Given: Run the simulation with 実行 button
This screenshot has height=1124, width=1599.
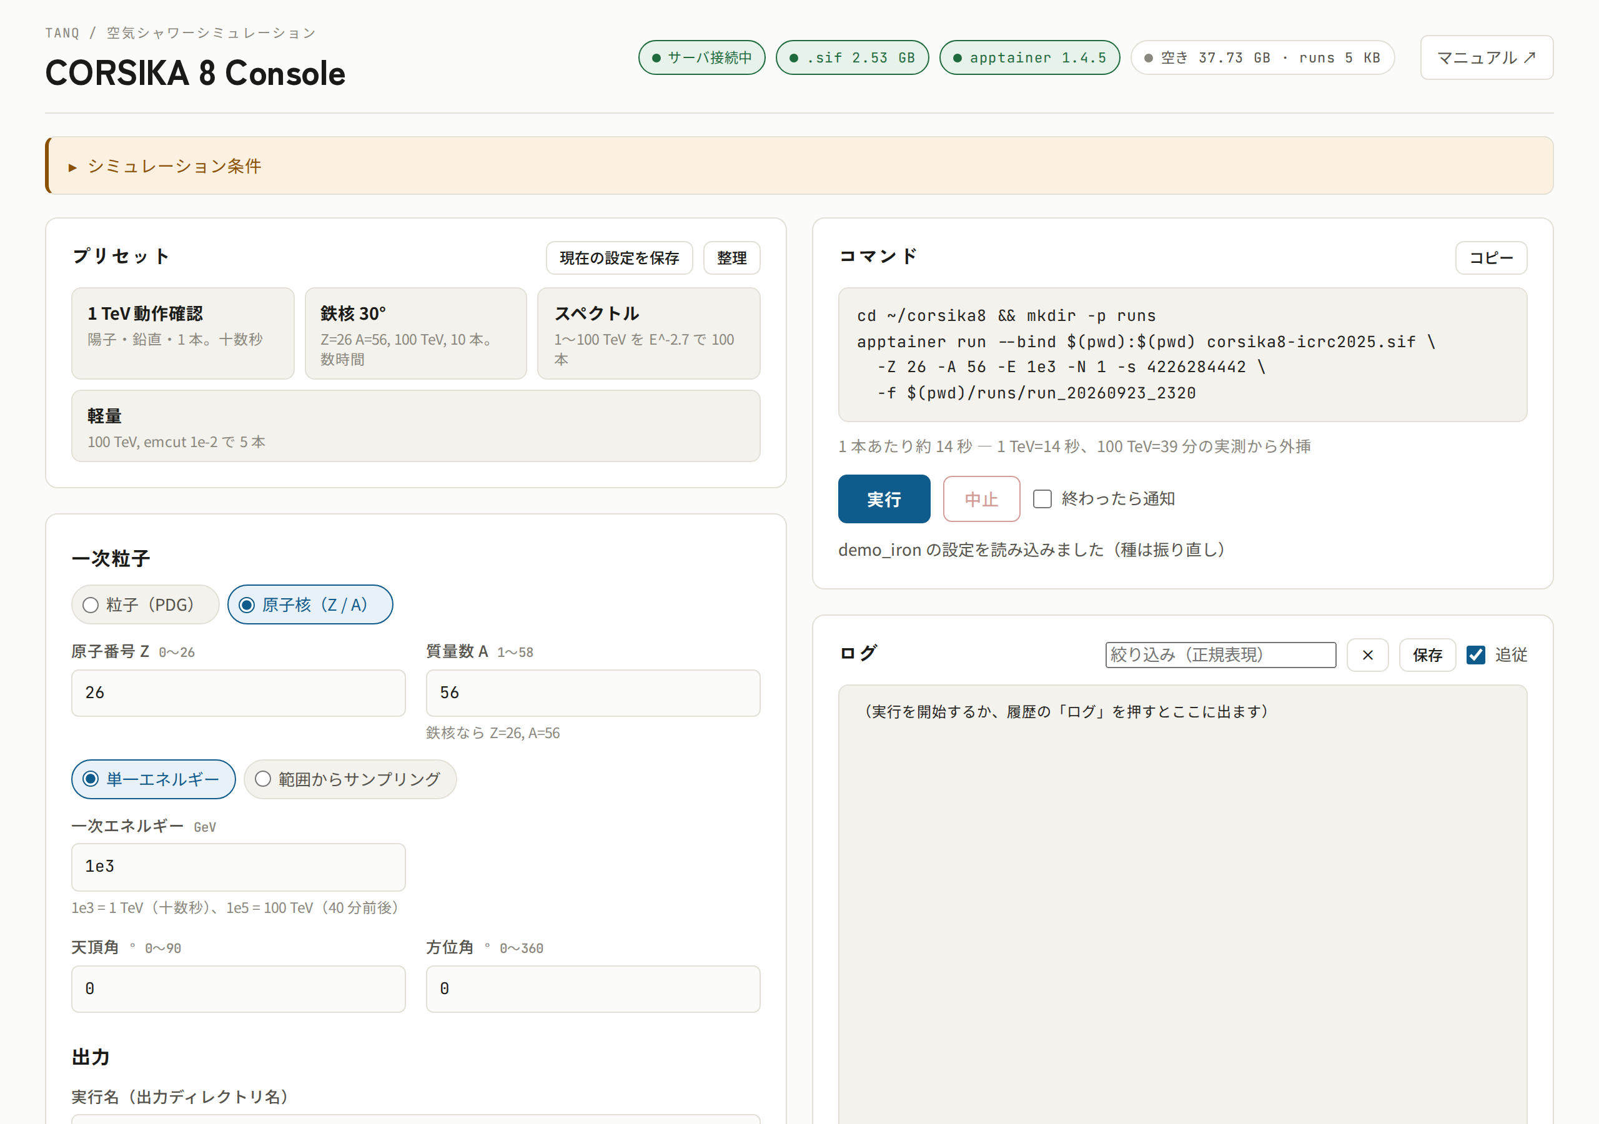Looking at the screenshot, I should click(x=884, y=500).
